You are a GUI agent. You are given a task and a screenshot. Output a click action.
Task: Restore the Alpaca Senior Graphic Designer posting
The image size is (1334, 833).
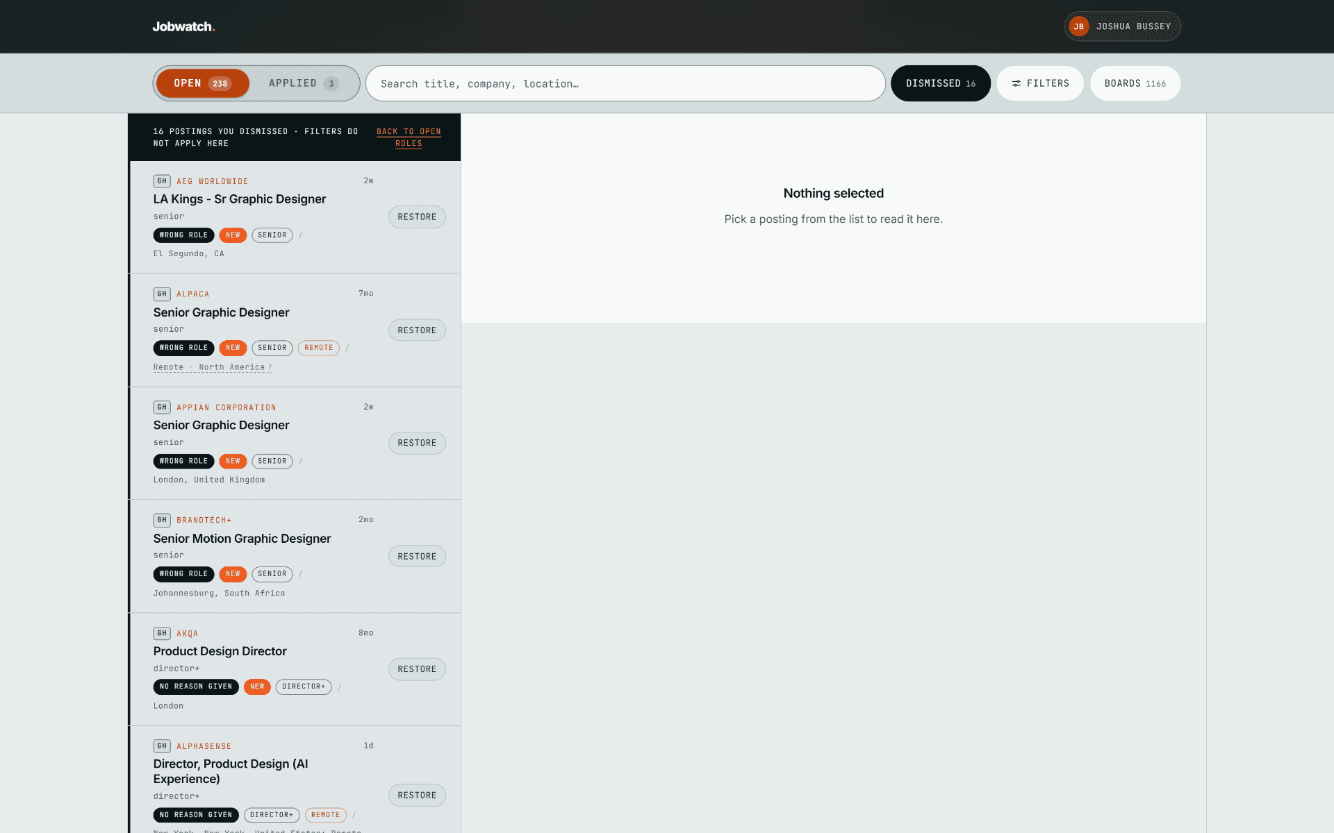pos(417,330)
